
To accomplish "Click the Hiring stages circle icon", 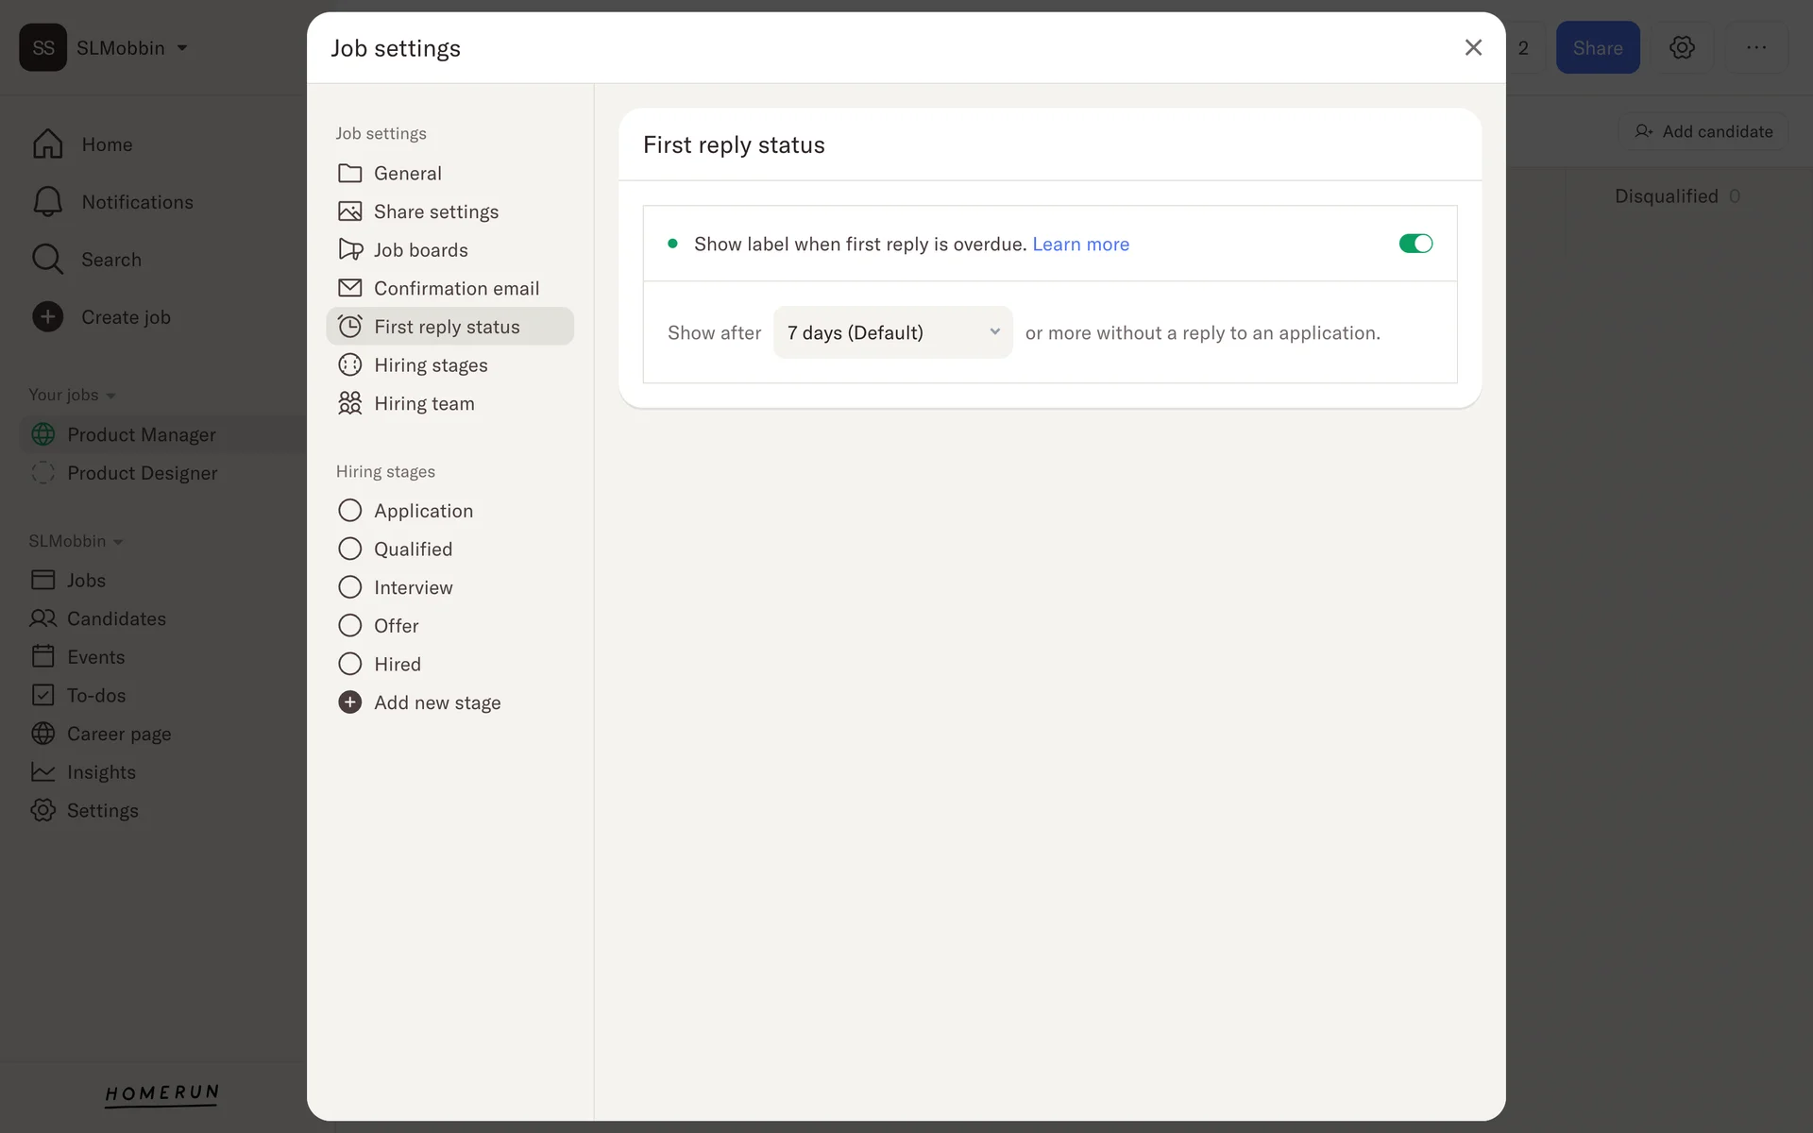I will (x=349, y=365).
